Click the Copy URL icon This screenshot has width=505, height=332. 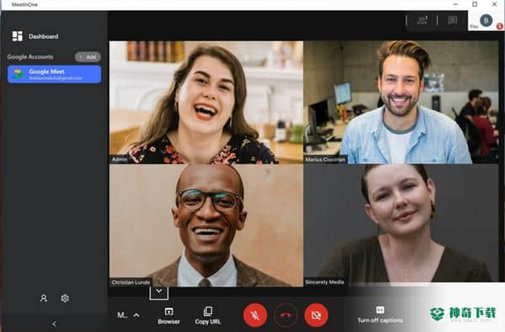click(208, 311)
